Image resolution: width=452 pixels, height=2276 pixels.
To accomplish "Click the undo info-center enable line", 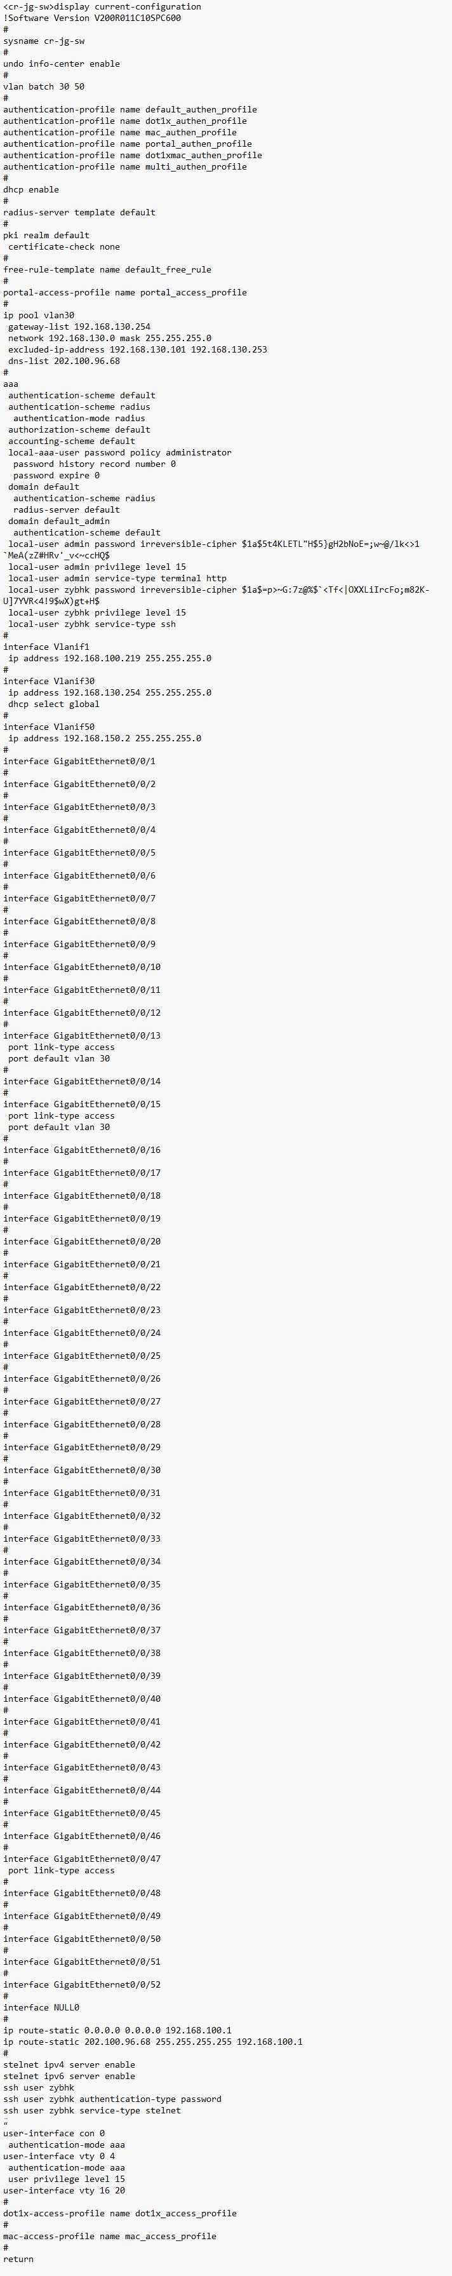I will 61,64.
